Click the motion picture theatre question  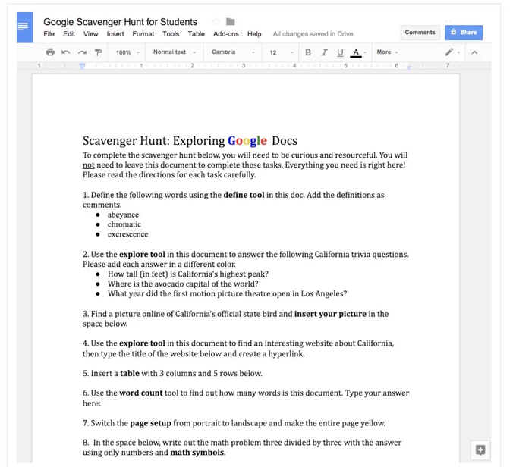coord(227,293)
